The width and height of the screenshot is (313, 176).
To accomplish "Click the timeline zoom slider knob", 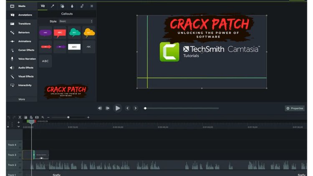I will [68, 117].
